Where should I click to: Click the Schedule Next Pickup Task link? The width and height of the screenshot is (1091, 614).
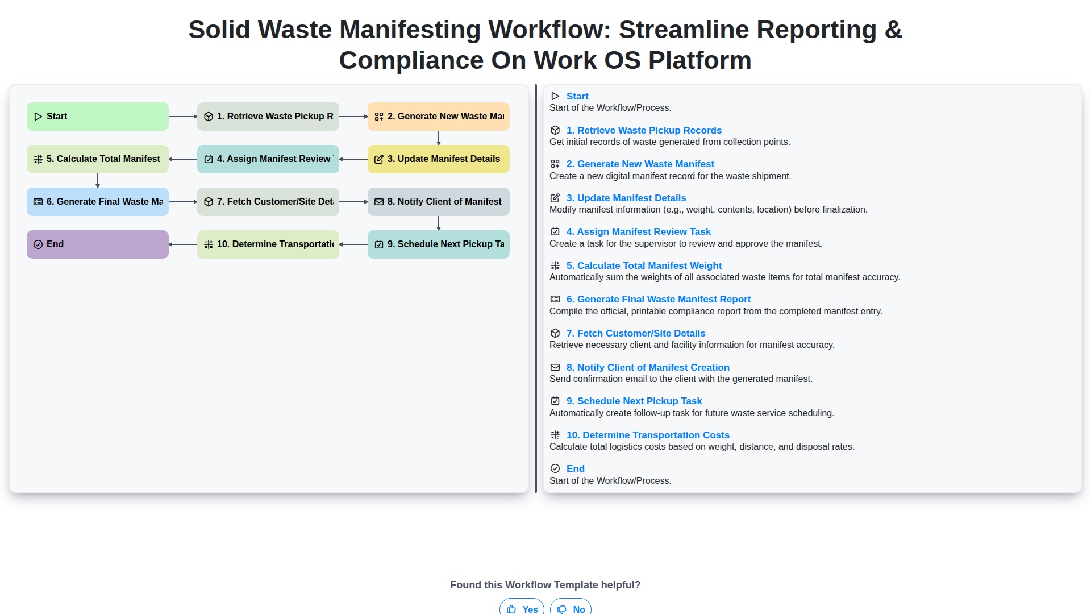634,401
